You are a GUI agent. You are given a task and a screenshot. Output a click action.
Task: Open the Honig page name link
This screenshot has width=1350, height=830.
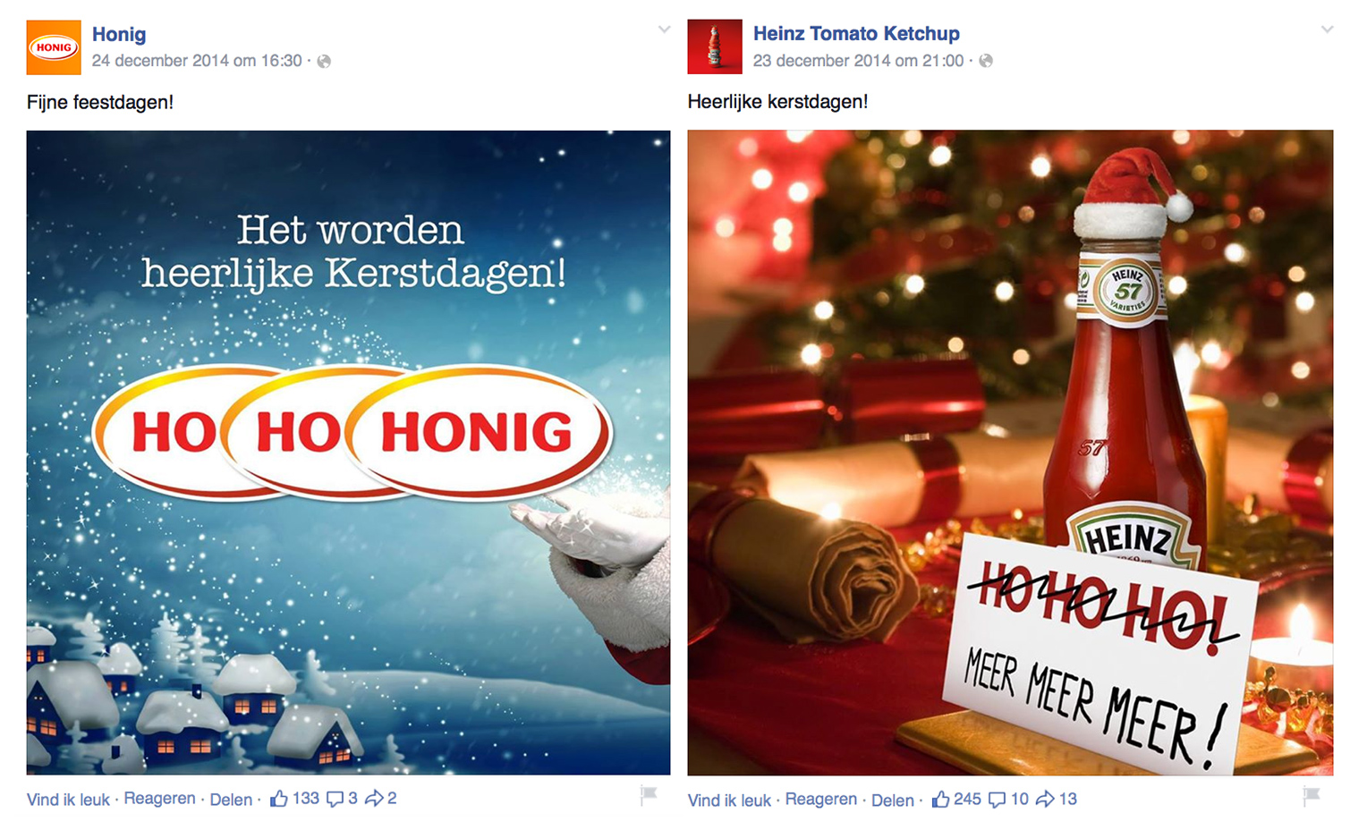(x=119, y=34)
